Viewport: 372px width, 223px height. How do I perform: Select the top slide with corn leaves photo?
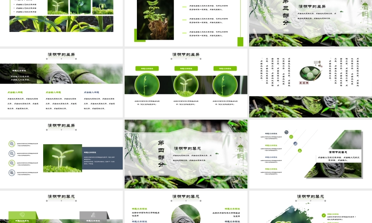coord(61,23)
